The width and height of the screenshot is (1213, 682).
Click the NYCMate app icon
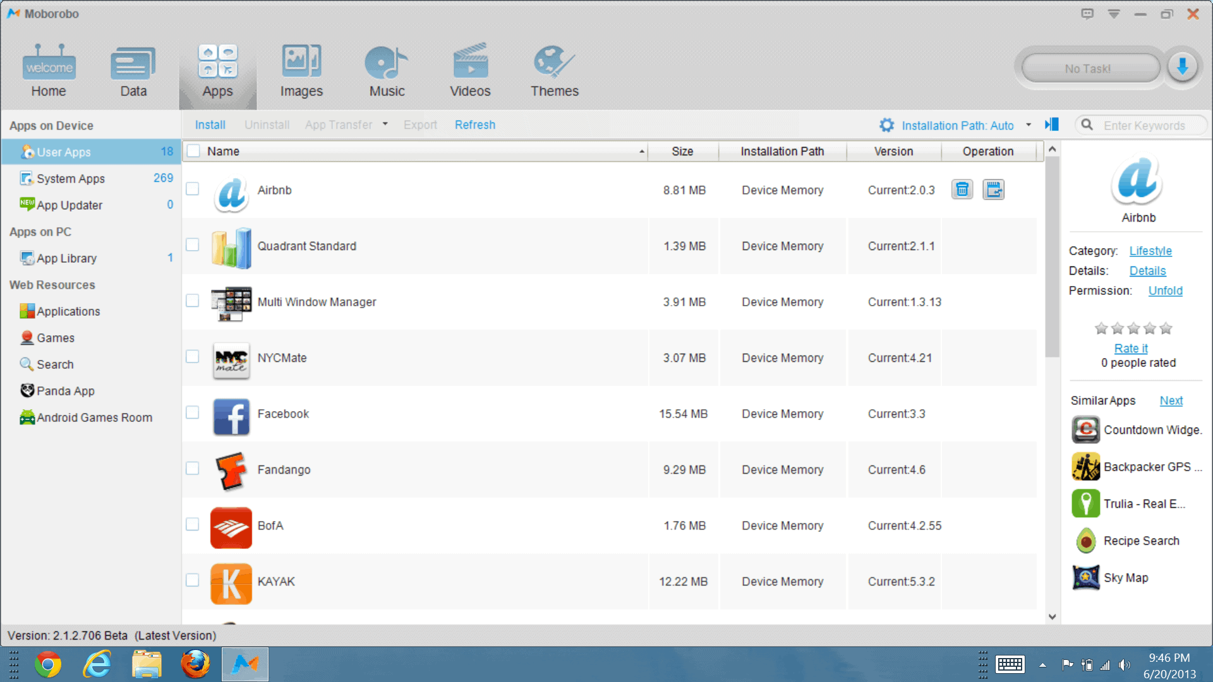231,359
